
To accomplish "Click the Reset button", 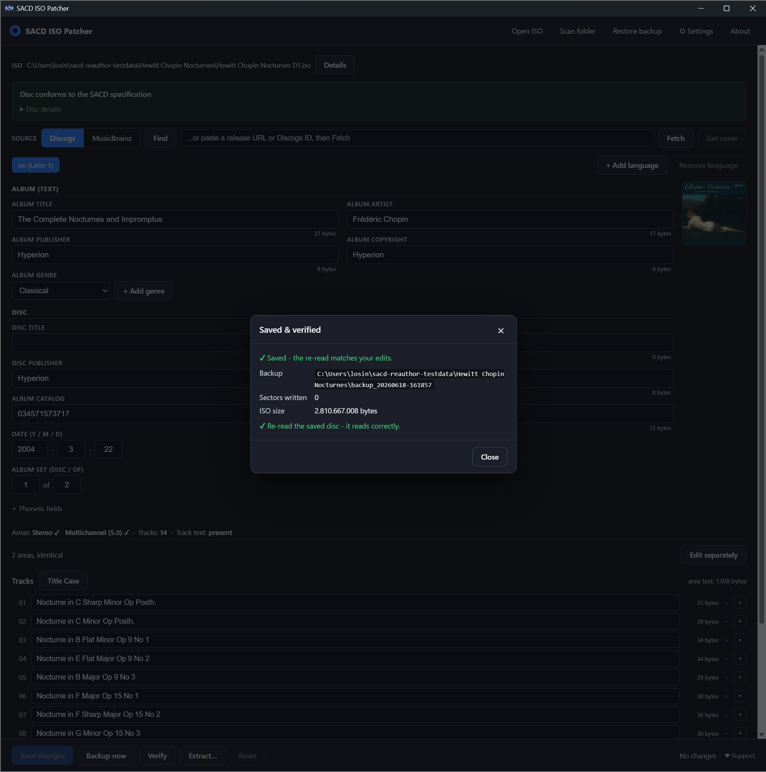I will coord(247,756).
